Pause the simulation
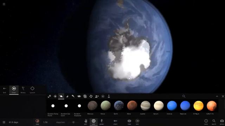Image resolution: width=225 pixels, height=126 pixels. pos(4,122)
